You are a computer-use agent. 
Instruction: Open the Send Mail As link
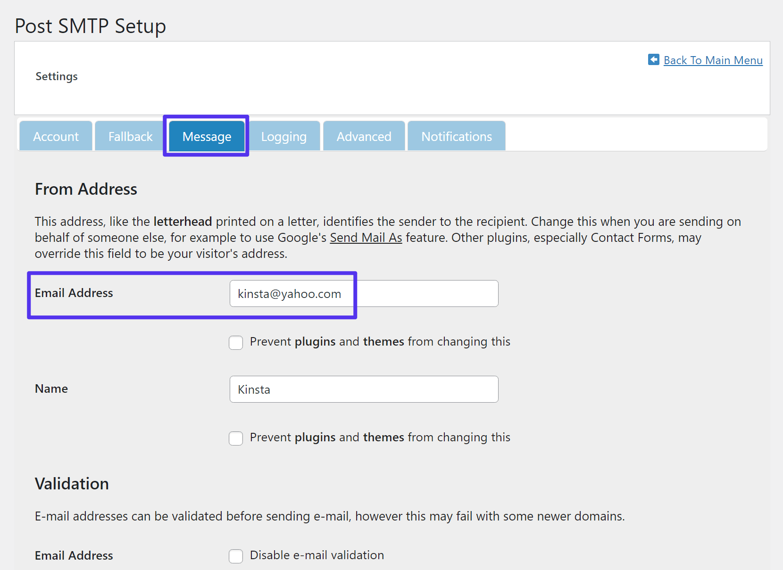pyautogui.click(x=366, y=238)
